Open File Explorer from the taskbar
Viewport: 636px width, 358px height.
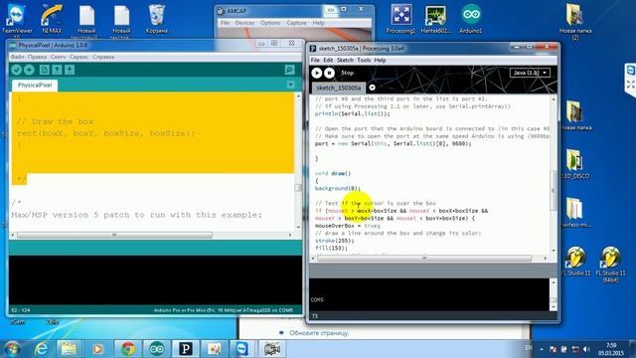click(69, 349)
